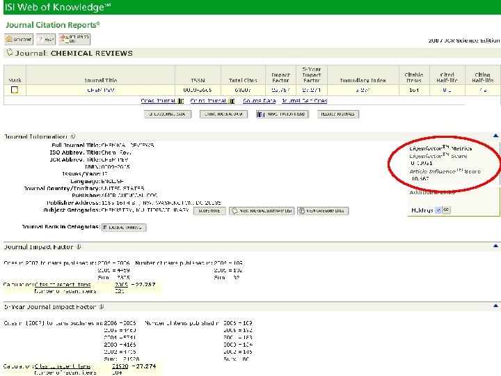501x376 pixels.
Task: Collapse the Journal Information section arrow
Action: tap(495, 136)
